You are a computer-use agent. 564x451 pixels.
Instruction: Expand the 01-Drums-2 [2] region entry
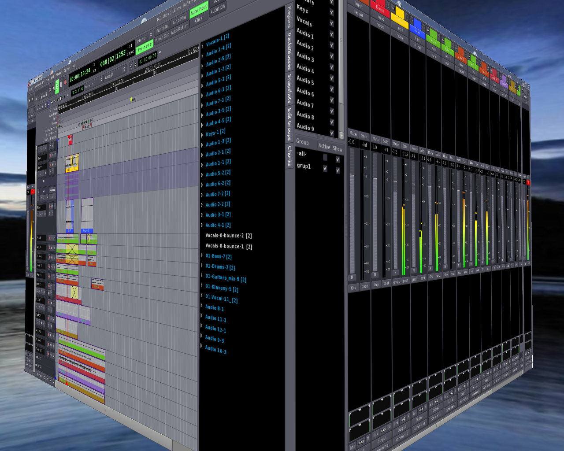[x=202, y=266]
